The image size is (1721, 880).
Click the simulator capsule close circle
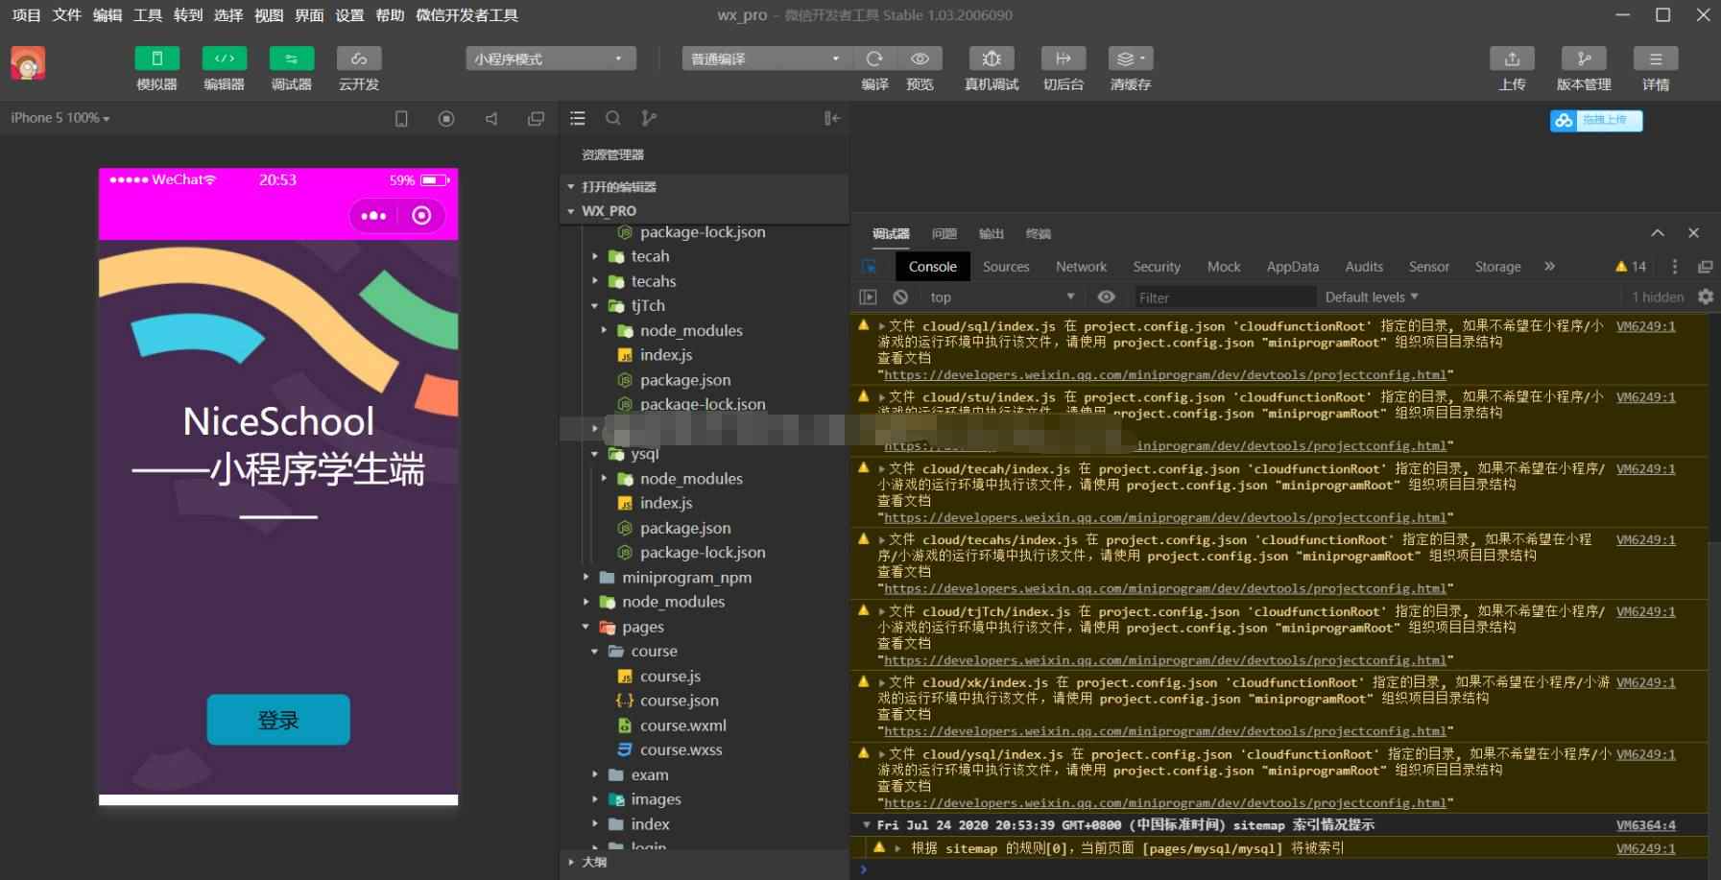421,216
